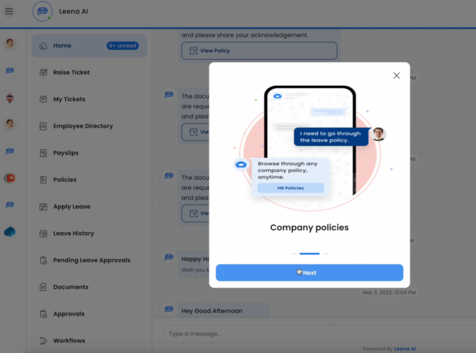Click the 9+ unread badge

(x=123, y=46)
